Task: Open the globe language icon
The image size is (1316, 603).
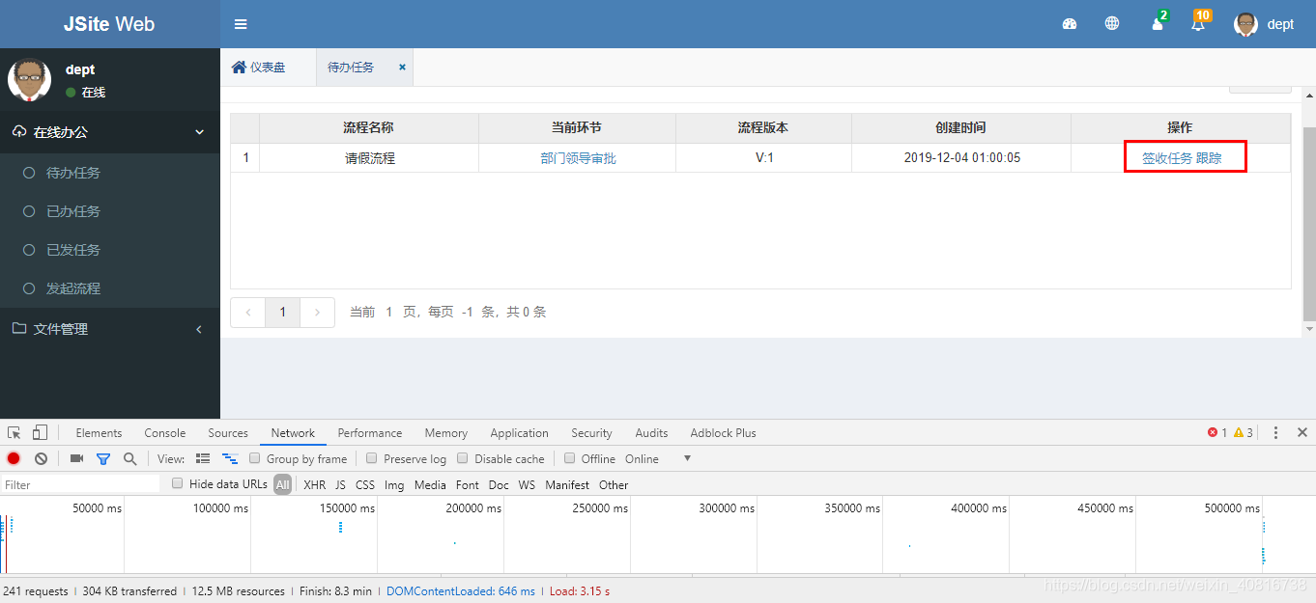Action: [x=1112, y=24]
